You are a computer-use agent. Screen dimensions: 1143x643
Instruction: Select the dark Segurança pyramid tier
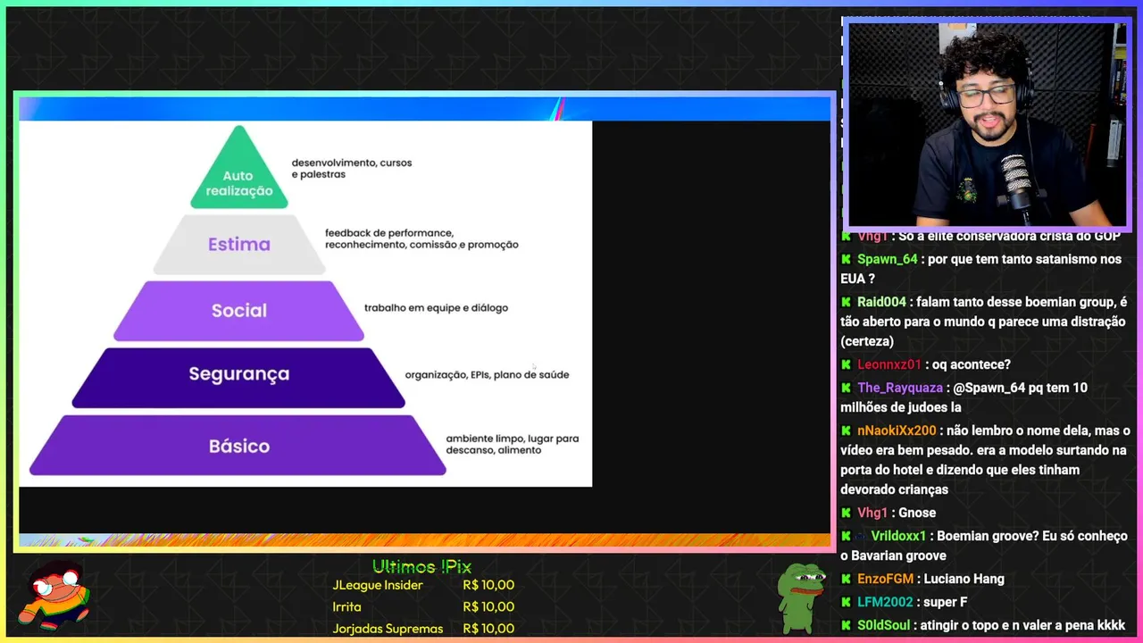click(239, 377)
